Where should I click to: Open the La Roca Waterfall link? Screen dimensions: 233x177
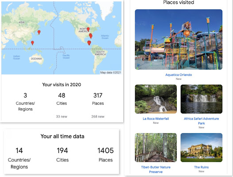[x=156, y=118]
